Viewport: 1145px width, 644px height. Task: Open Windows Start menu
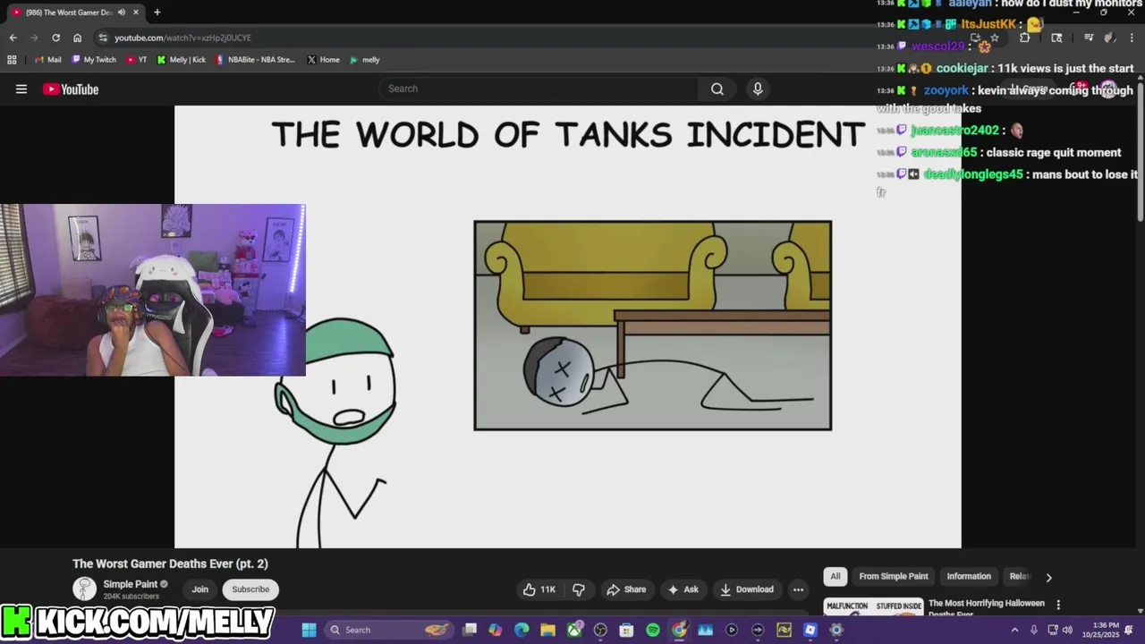click(309, 630)
